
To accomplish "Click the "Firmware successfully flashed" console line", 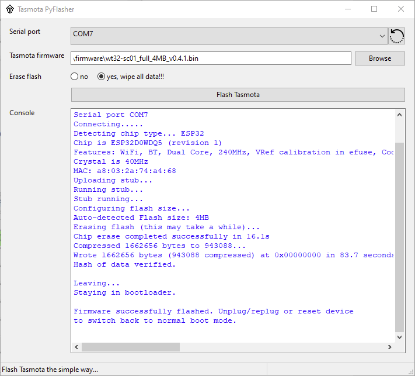I will pos(213,311).
